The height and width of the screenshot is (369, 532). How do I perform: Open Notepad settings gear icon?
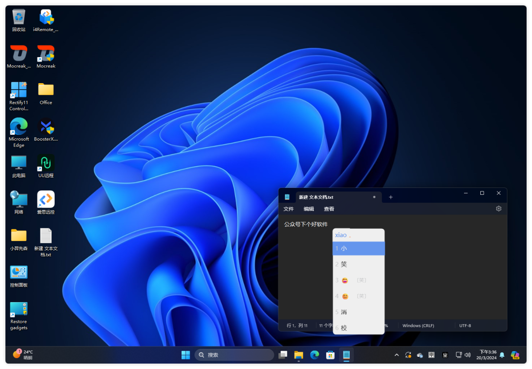pos(499,209)
